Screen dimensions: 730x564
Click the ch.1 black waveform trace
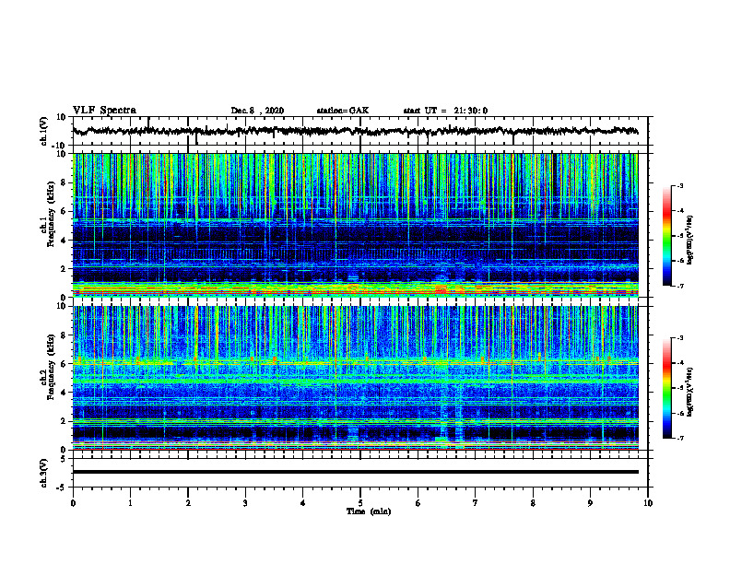click(355, 131)
